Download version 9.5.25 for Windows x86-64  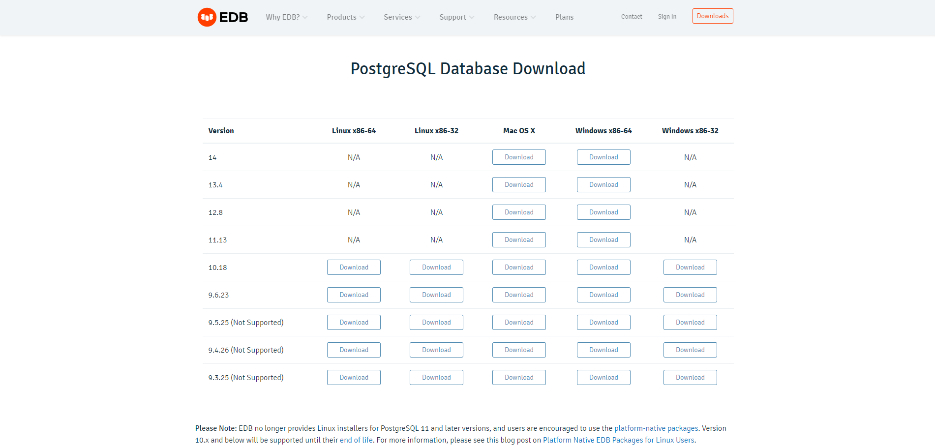pos(603,323)
